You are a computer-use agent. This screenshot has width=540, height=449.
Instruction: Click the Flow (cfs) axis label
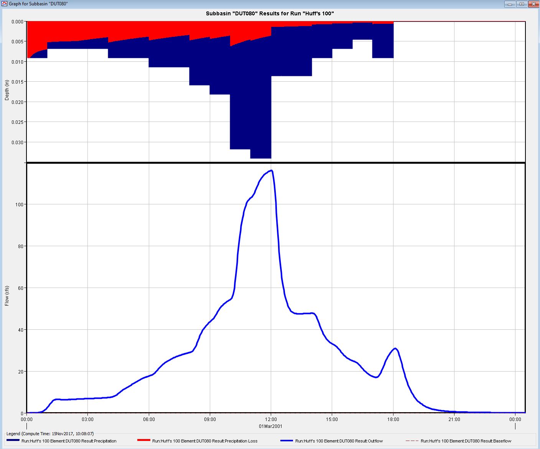(x=7, y=296)
